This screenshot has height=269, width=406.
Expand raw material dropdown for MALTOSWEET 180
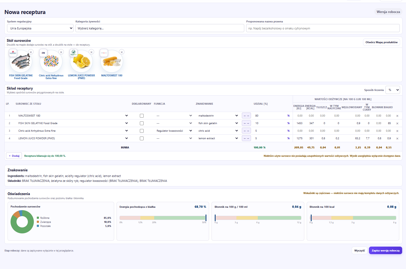tap(73, 116)
